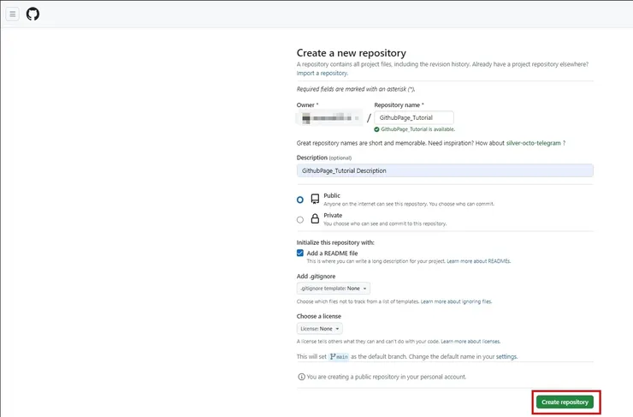Click the Public repository book icon
Viewport: 633px width, 417px height.
(x=315, y=199)
